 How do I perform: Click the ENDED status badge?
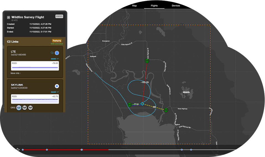(59, 16)
